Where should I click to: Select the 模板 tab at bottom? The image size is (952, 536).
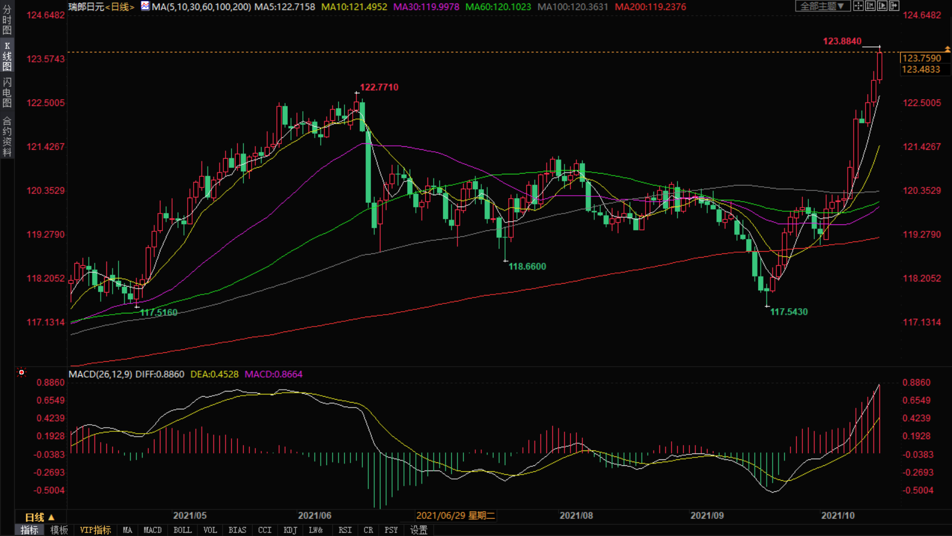pos(59,530)
